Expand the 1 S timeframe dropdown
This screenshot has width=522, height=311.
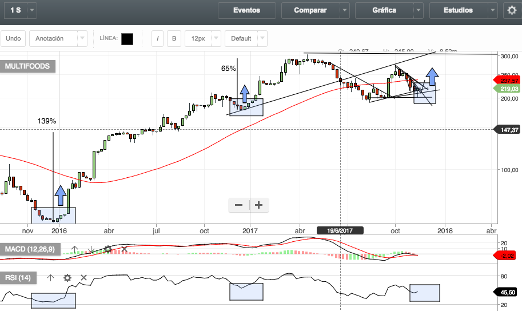32,10
